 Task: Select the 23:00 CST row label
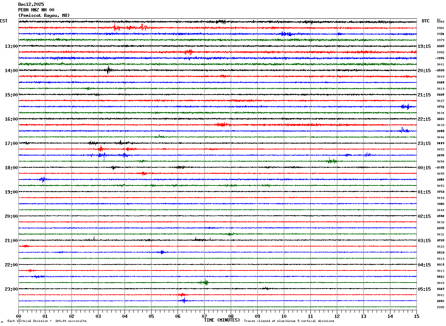coord(11,289)
